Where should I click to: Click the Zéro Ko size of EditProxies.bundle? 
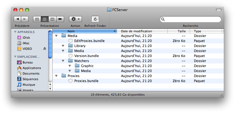[179, 41]
